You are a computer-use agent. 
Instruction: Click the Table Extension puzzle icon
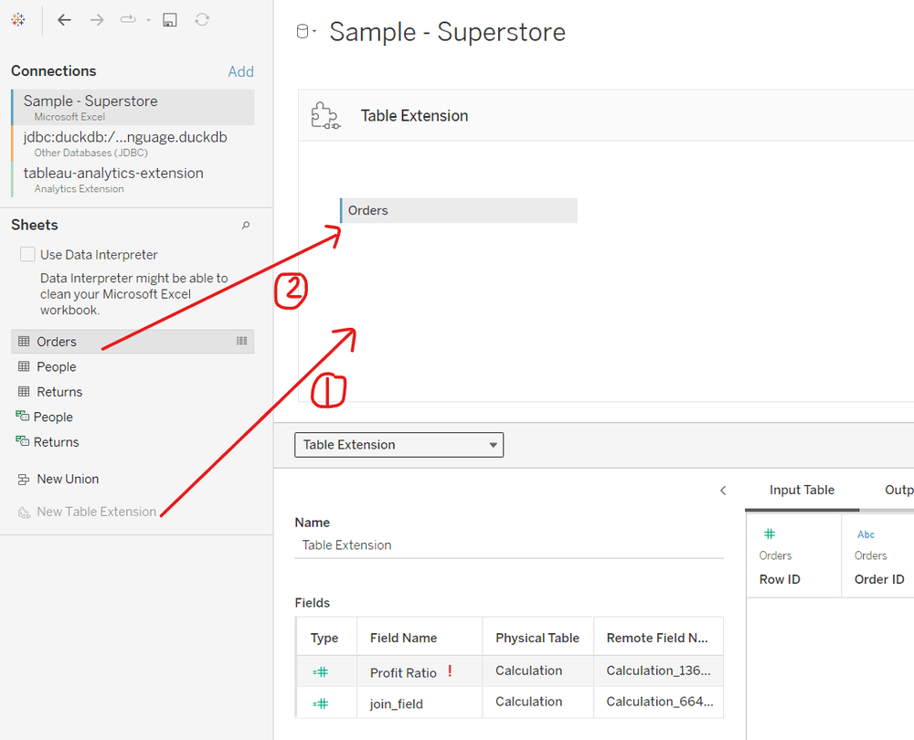[325, 115]
